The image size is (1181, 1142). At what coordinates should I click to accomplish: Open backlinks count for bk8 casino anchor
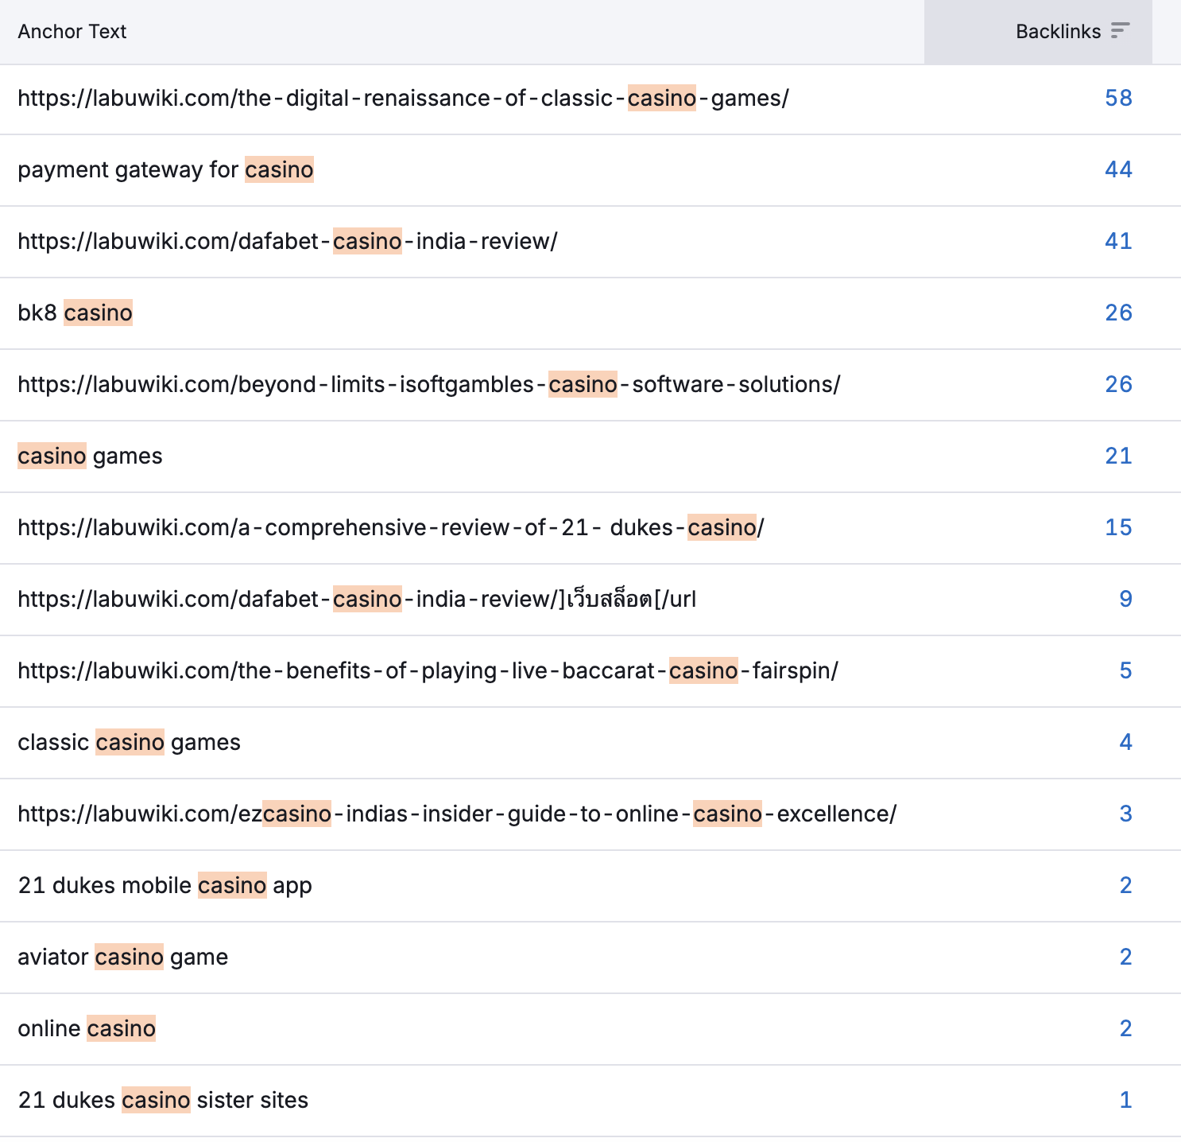coord(1120,313)
